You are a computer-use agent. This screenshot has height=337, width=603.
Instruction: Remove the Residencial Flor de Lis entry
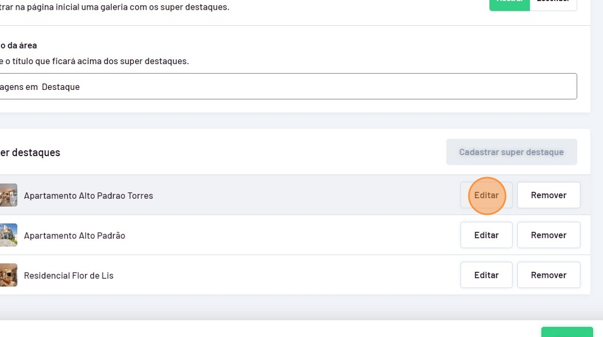tap(549, 275)
